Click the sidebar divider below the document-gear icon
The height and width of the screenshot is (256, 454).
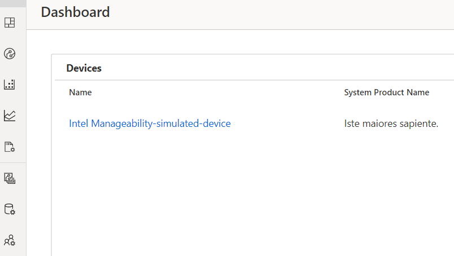[x=13, y=163]
